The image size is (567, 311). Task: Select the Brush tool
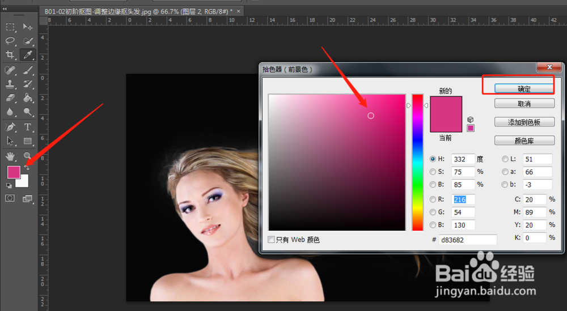tap(27, 70)
